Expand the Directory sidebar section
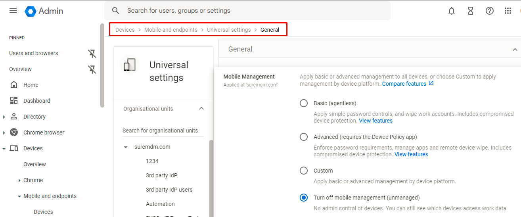The image size is (521, 217). (4, 117)
